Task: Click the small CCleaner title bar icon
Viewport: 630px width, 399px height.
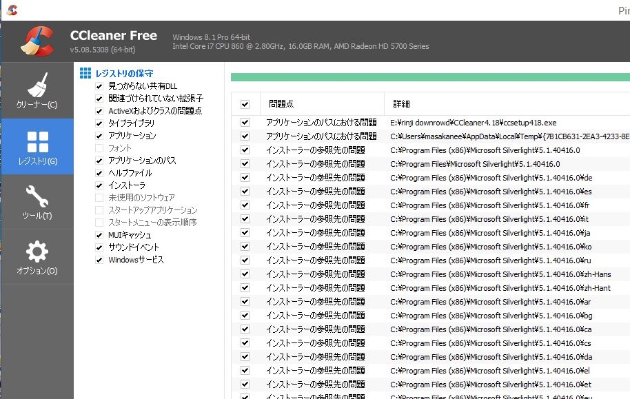Action: pos(12,10)
